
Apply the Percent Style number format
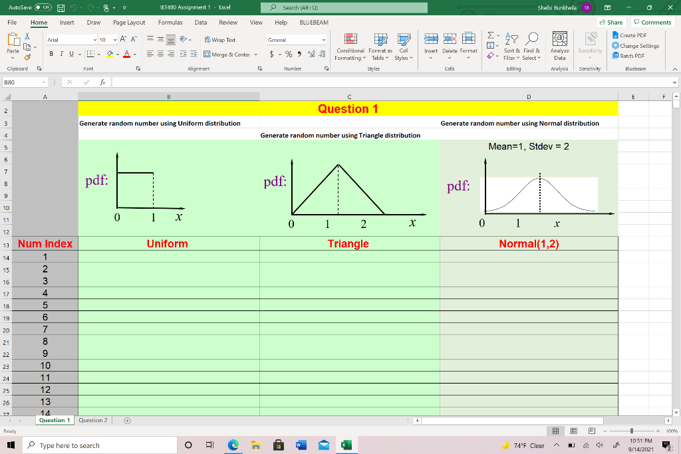coord(289,54)
